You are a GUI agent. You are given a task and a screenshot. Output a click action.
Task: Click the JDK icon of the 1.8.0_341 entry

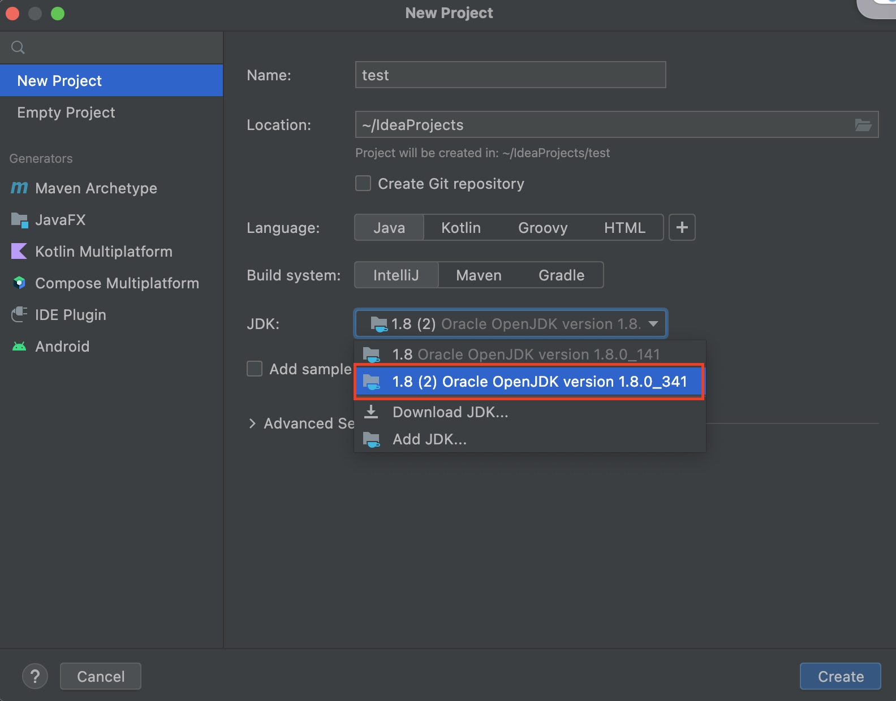[371, 382]
